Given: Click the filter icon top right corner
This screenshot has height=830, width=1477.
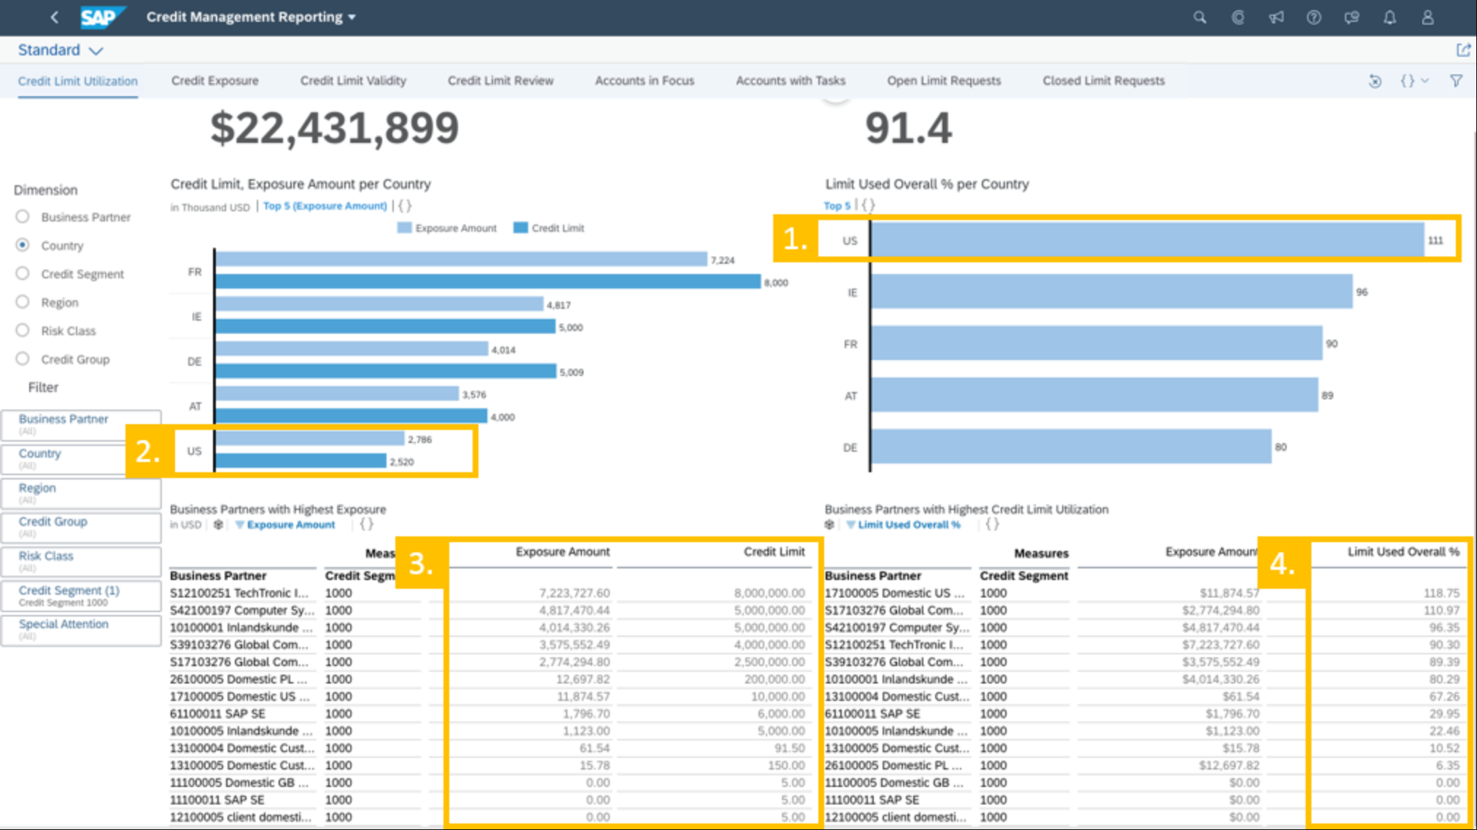Looking at the screenshot, I should [x=1456, y=80].
